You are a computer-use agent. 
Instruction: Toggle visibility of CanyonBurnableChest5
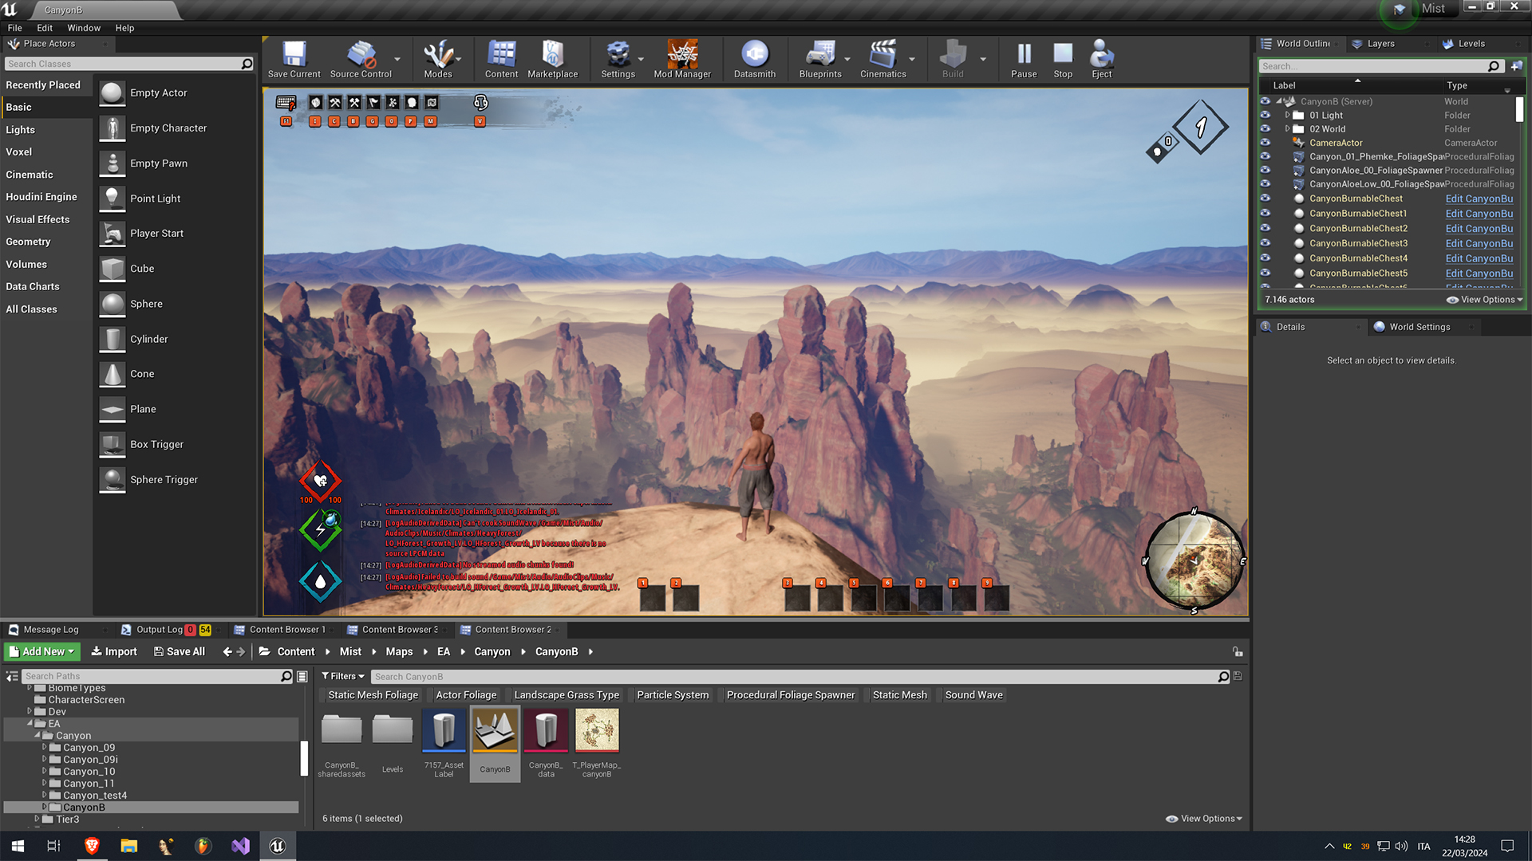pyautogui.click(x=1265, y=273)
